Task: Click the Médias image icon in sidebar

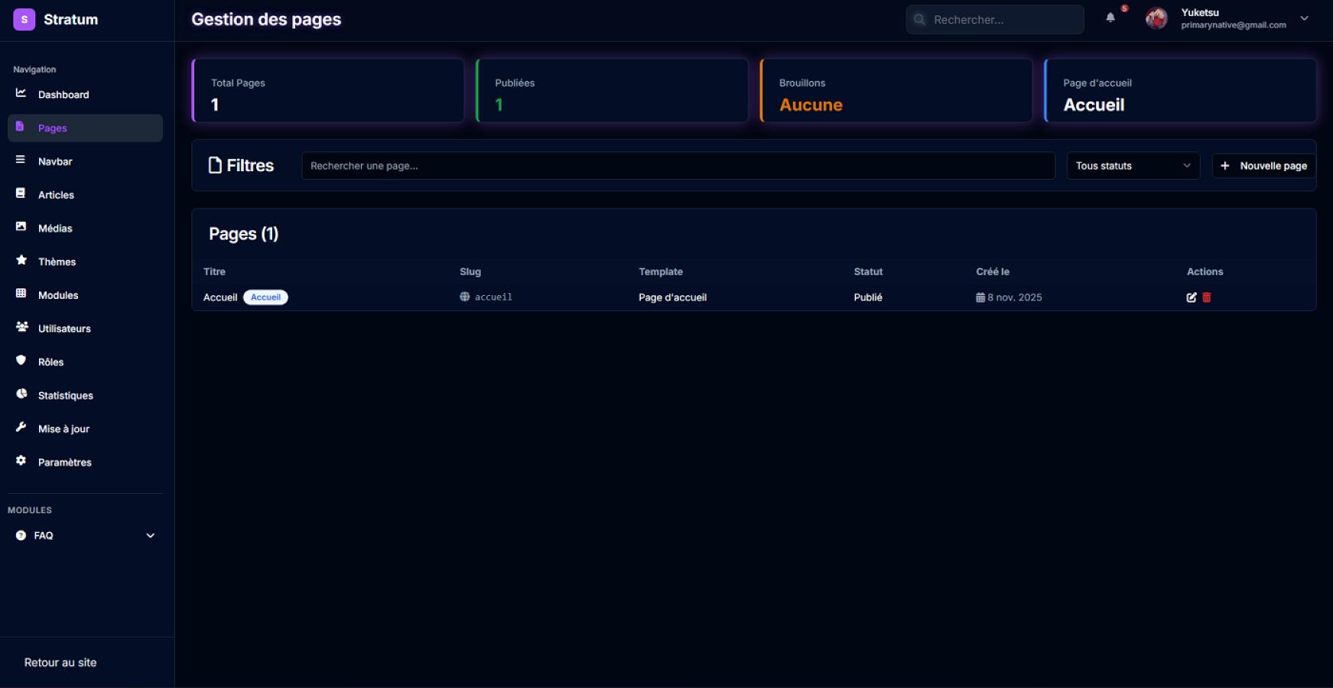Action: click(x=21, y=227)
